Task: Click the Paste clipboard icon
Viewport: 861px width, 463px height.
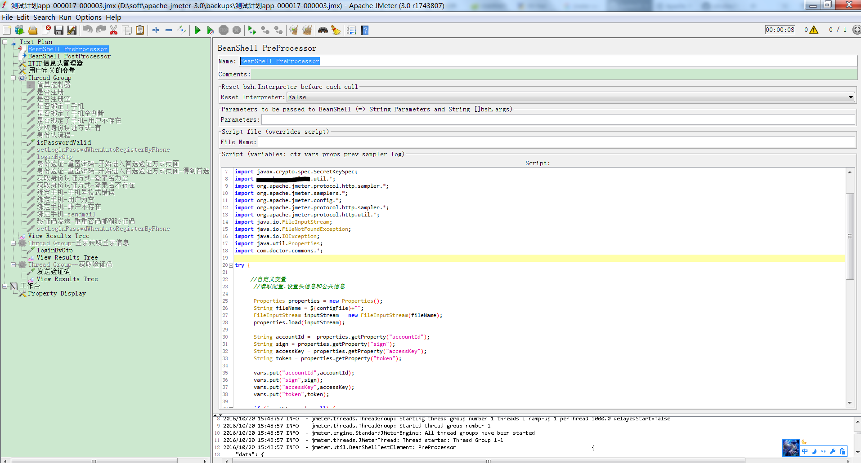Action: (140, 30)
